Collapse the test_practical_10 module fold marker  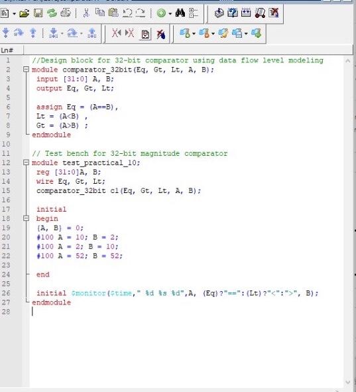pos(26,163)
